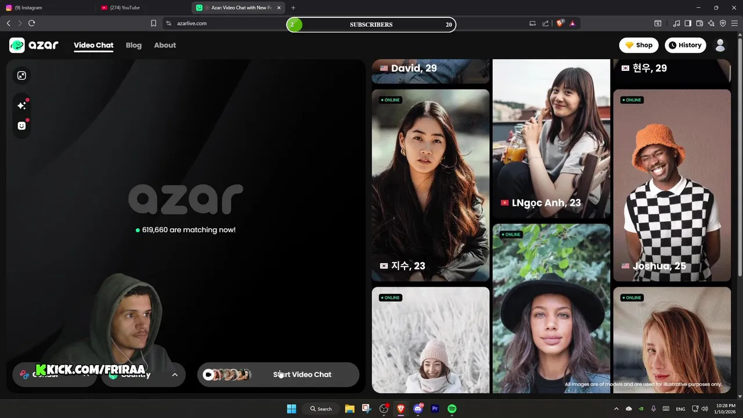Open the sparkle effects button

(x=21, y=106)
